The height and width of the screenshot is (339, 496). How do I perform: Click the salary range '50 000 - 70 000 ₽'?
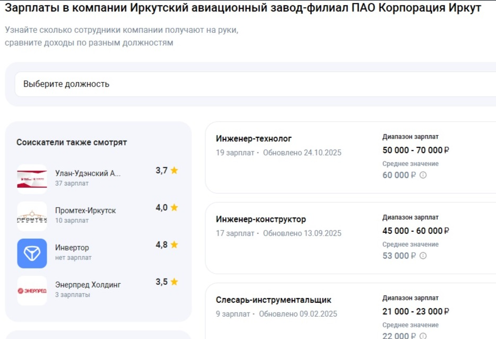point(416,150)
